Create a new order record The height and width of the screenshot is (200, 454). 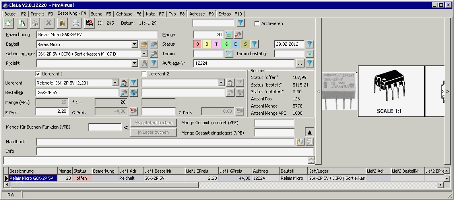[8, 23]
